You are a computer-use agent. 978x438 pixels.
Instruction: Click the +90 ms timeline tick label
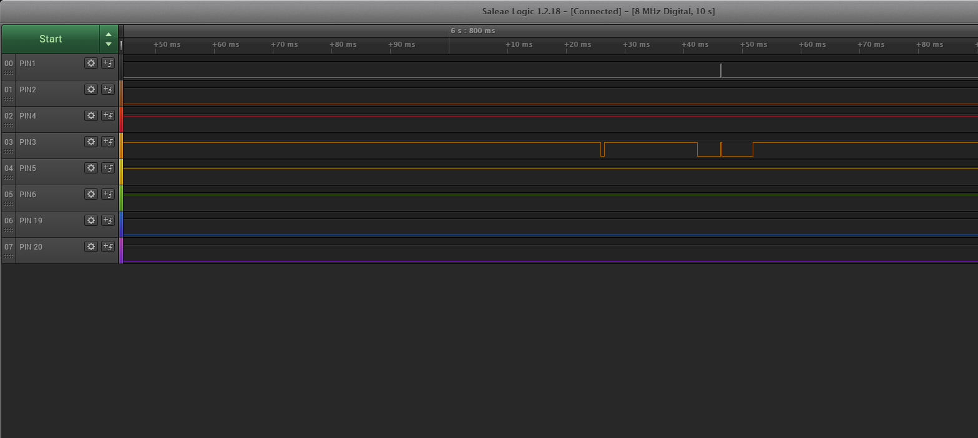402,44
